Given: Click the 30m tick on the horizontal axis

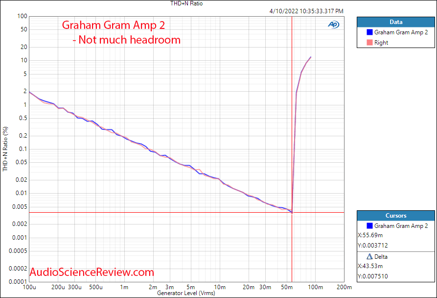Looking at the screenshot, I should tap(265, 287).
